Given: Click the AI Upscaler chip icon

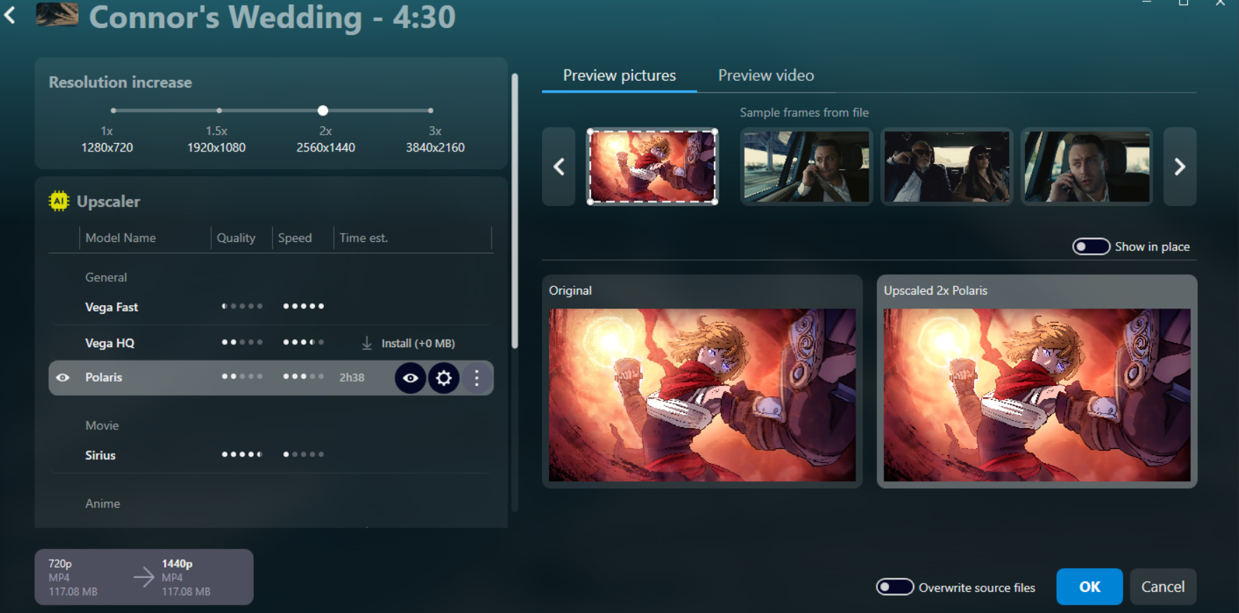Looking at the screenshot, I should 59,201.
